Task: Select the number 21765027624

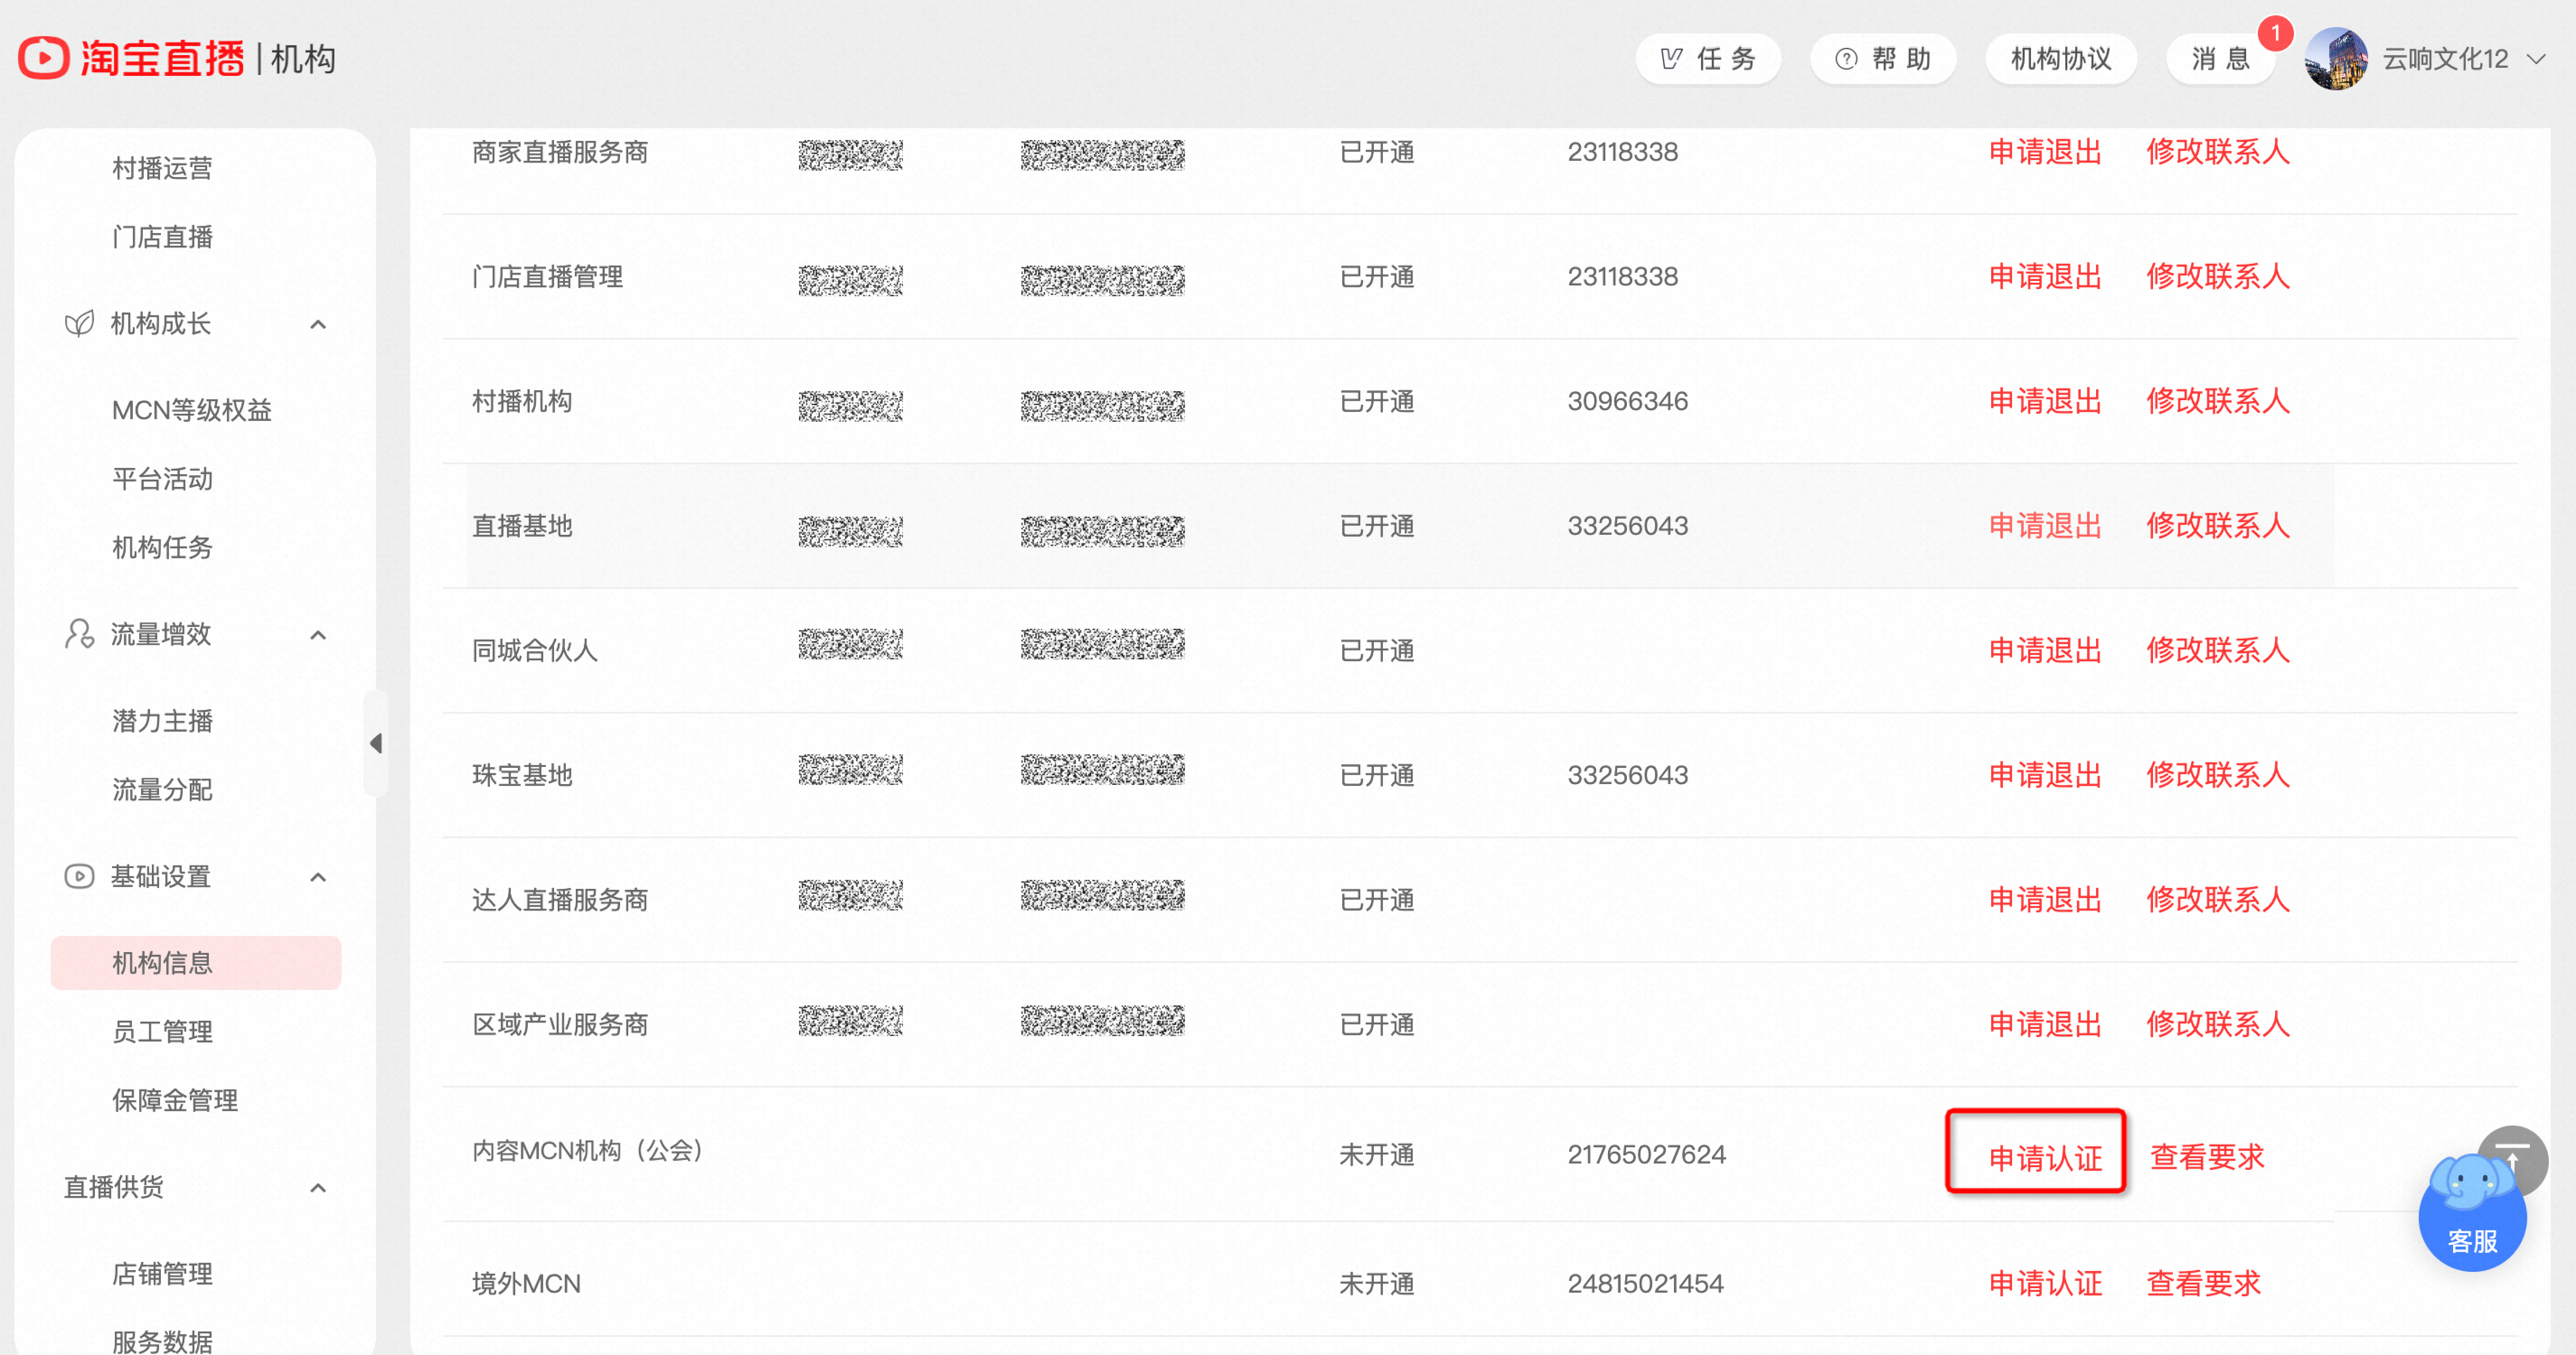Action: [1646, 1155]
